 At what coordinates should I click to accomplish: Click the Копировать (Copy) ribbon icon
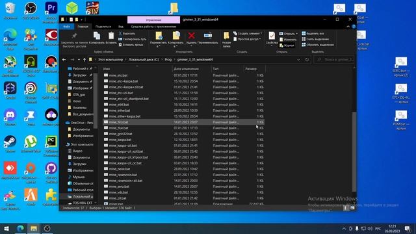[x=97, y=36]
